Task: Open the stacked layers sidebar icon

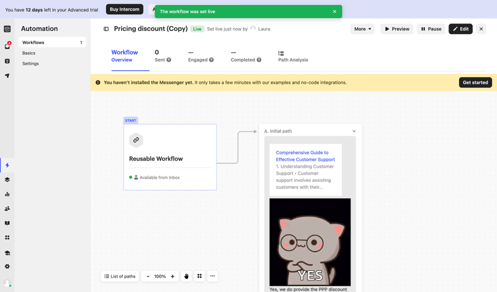Action: [x=7, y=180]
